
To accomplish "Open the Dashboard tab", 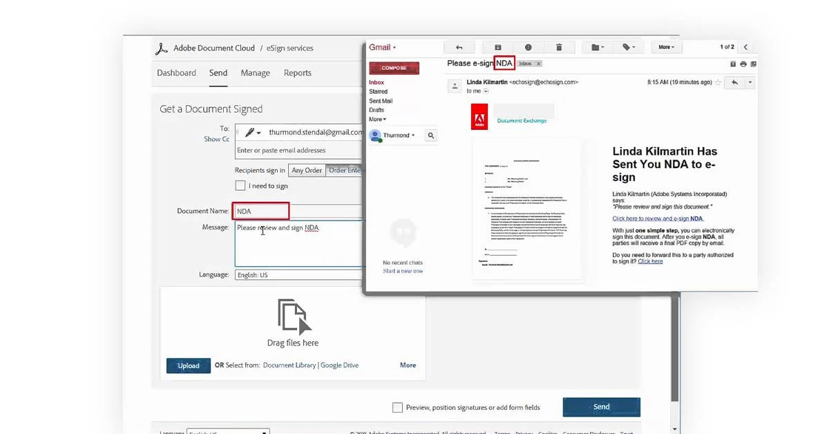I will click(176, 72).
